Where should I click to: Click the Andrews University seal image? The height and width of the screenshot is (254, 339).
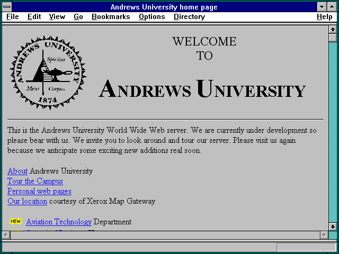[x=48, y=72]
